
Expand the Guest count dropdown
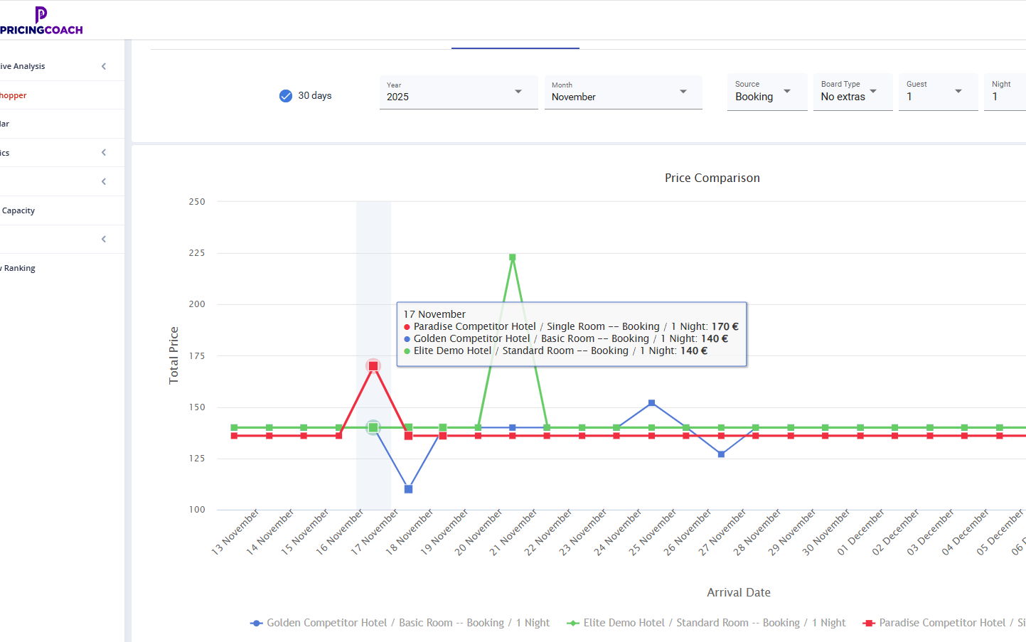pyautogui.click(x=937, y=92)
